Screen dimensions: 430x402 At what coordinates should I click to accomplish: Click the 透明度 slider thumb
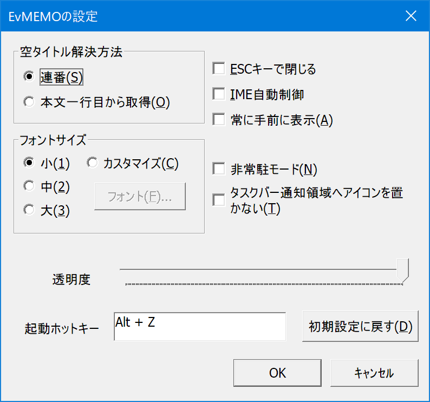click(402, 270)
